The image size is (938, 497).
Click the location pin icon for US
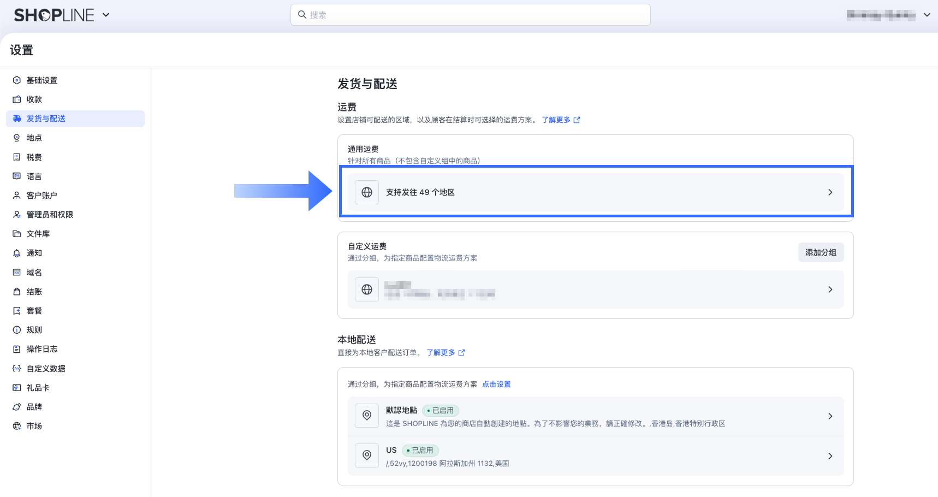367,455
